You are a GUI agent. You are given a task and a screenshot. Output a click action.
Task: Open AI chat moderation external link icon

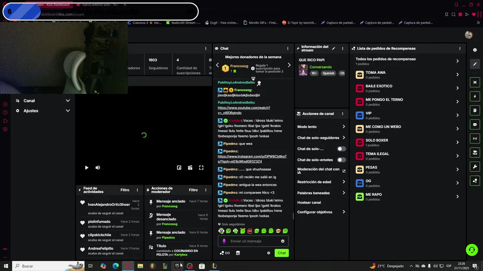(344, 171)
